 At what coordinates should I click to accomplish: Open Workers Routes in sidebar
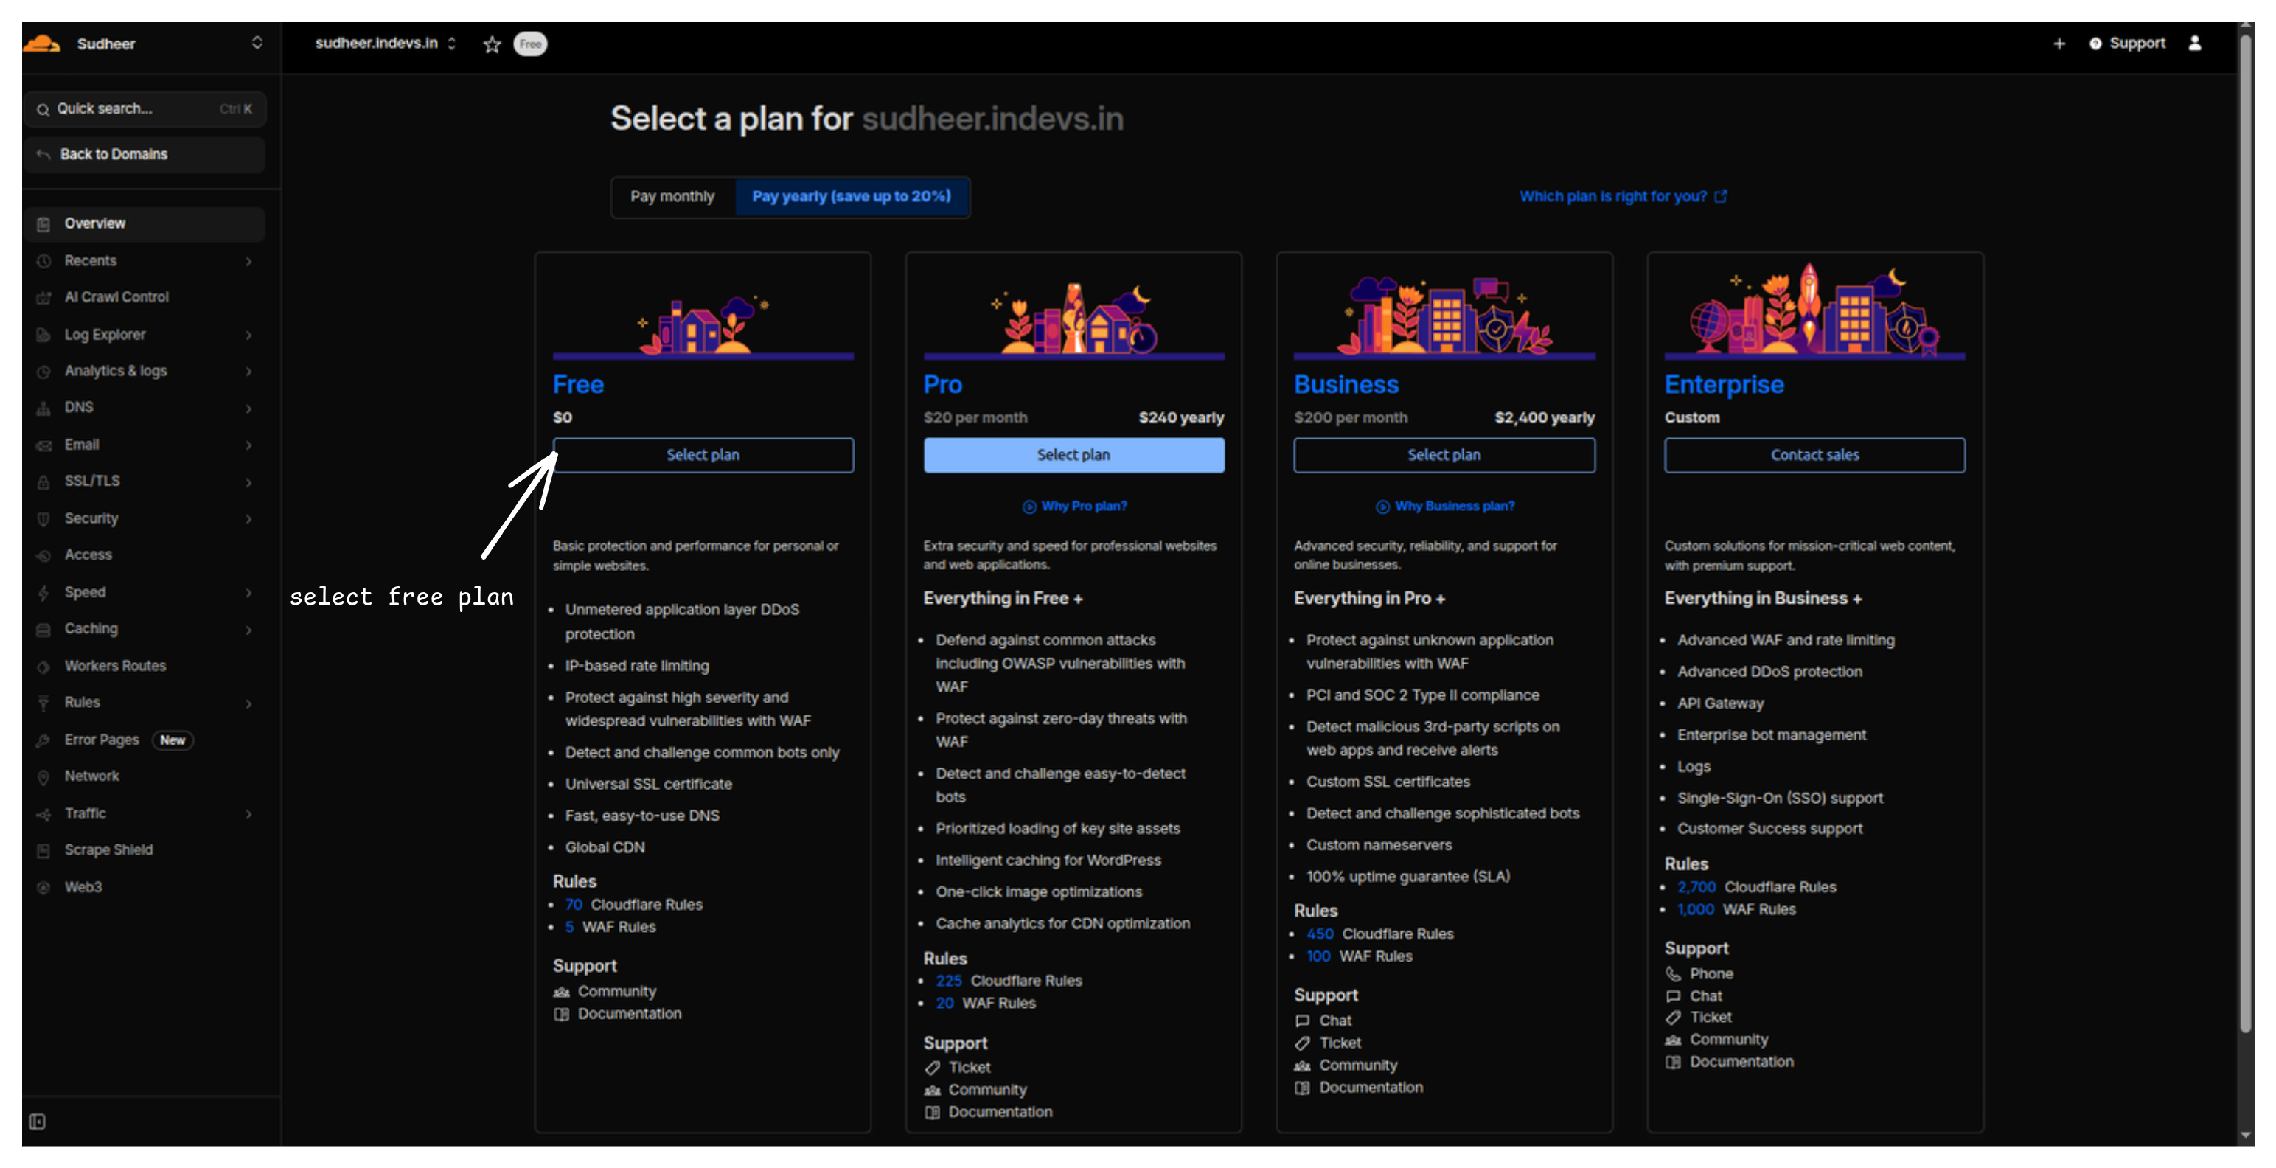pos(115,666)
